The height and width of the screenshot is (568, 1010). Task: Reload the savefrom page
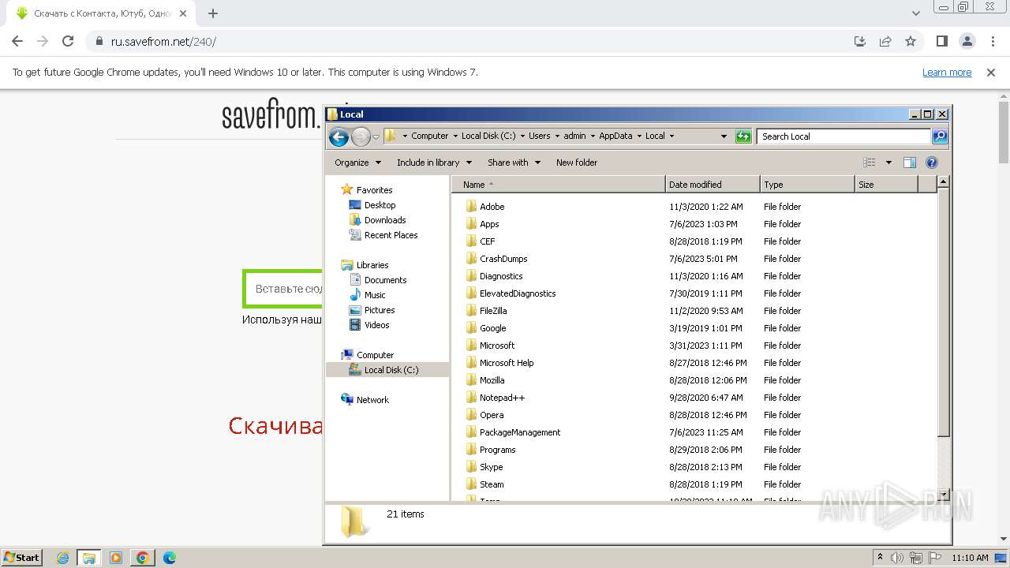point(68,41)
